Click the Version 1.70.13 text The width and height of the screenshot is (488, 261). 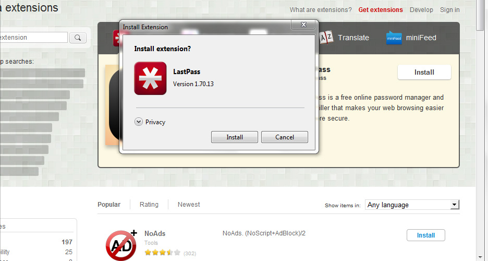(193, 84)
